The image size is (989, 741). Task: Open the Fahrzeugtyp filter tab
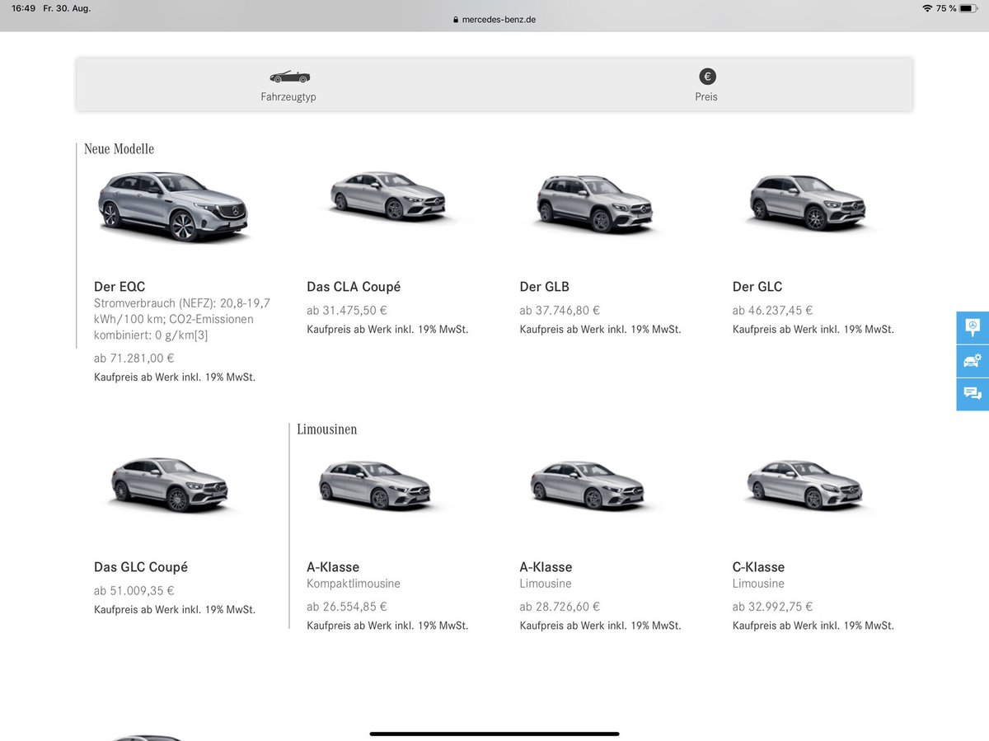[x=288, y=84]
